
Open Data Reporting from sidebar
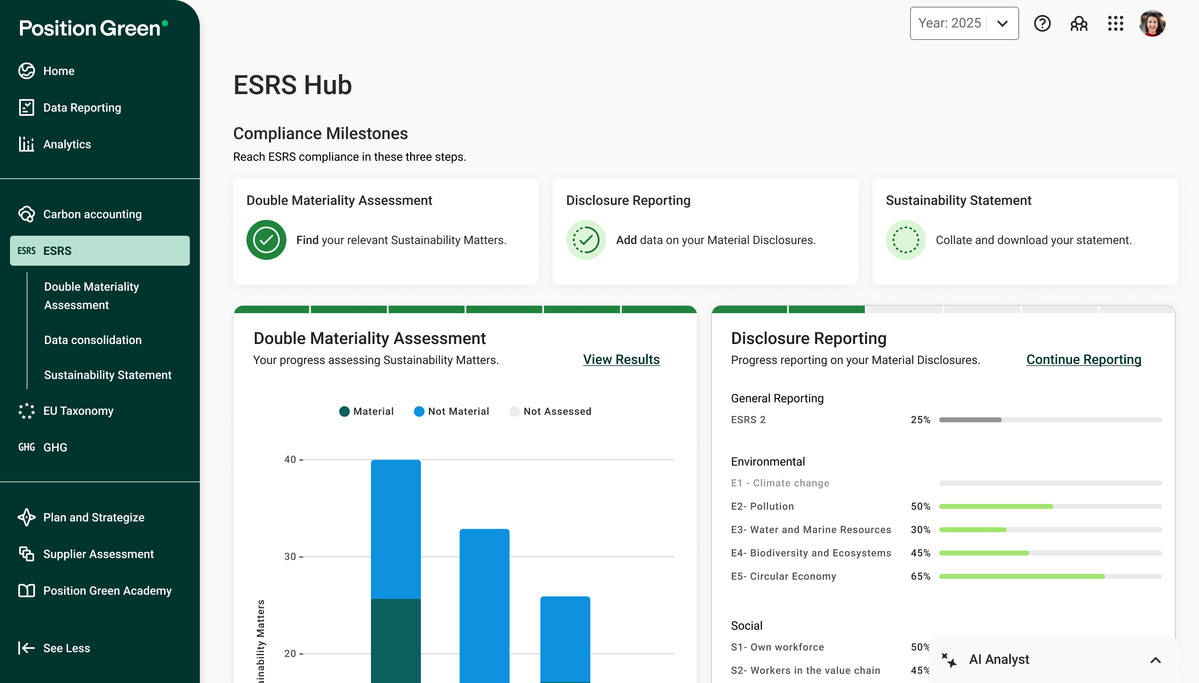[82, 107]
